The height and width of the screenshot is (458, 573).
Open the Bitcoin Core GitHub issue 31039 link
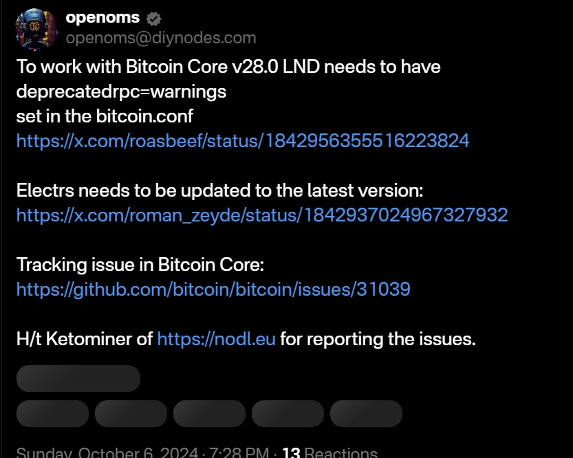(213, 290)
